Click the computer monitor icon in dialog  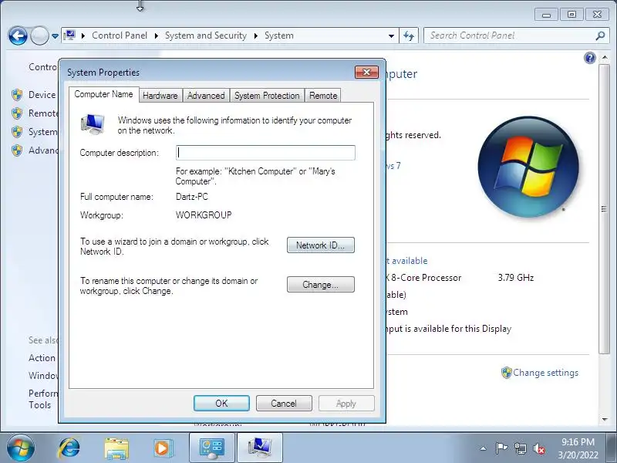(93, 124)
